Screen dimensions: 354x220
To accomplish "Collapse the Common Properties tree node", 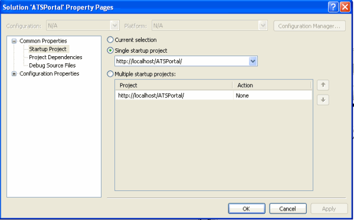I will click(x=14, y=41).
